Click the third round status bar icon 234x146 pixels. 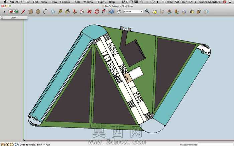(x=12, y=145)
